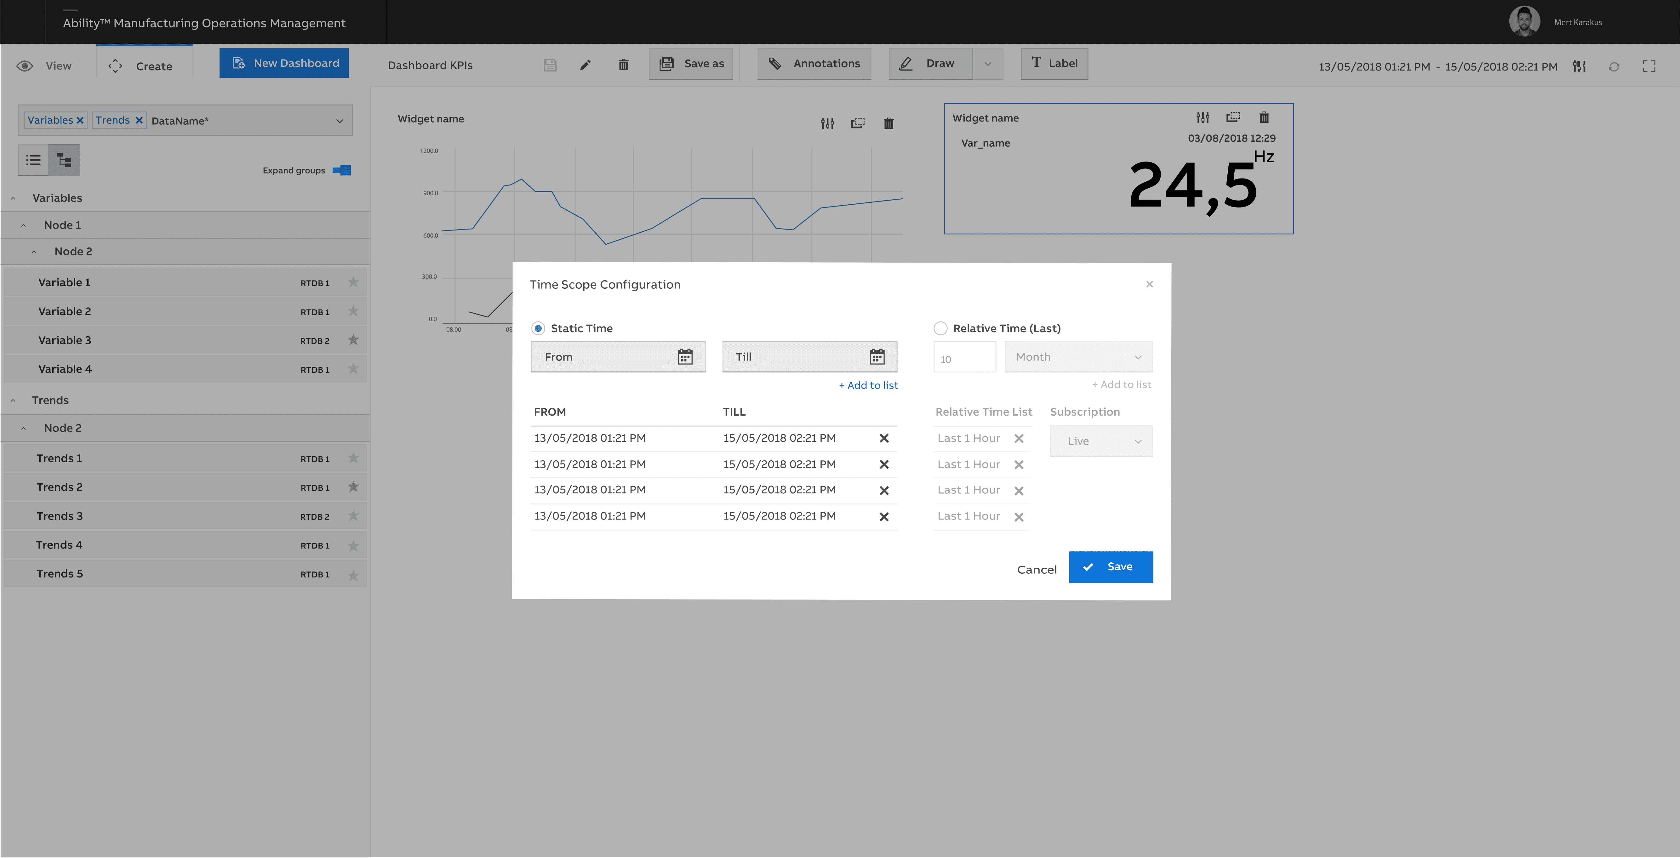This screenshot has height=858, width=1680.
Task: Switch to tree view layout icon
Action: coord(64,160)
